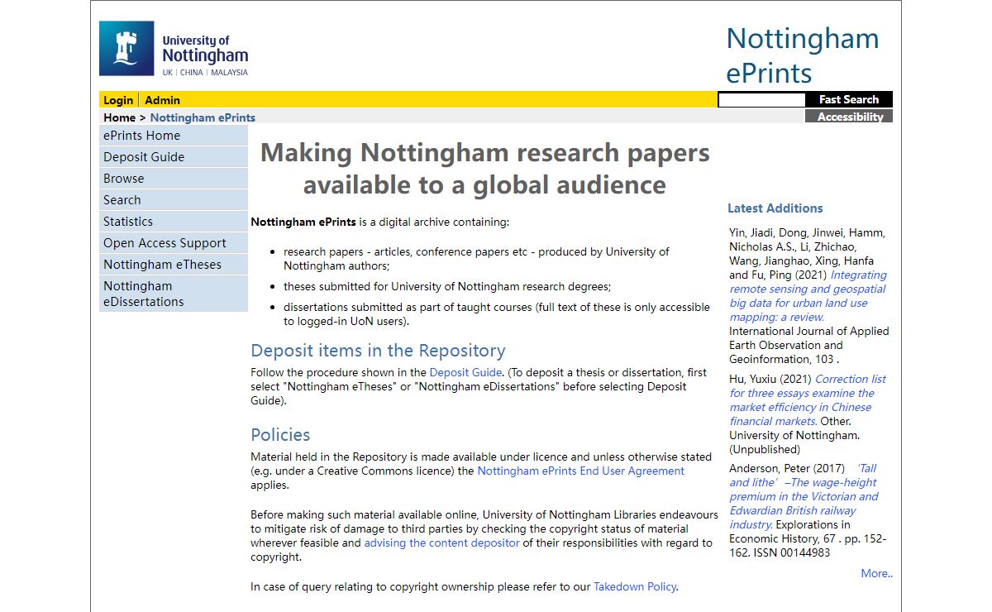Open the Takedown Policy link
The height and width of the screenshot is (612, 992).
[635, 586]
